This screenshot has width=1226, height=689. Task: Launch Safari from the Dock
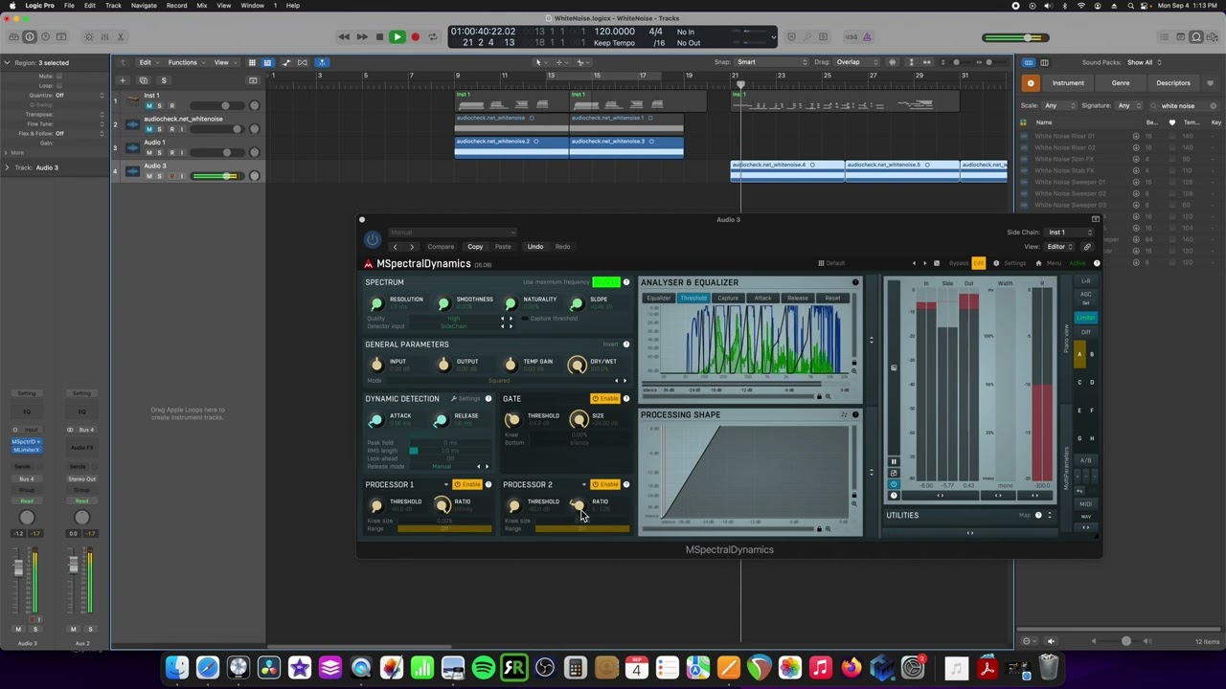pyautogui.click(x=208, y=667)
